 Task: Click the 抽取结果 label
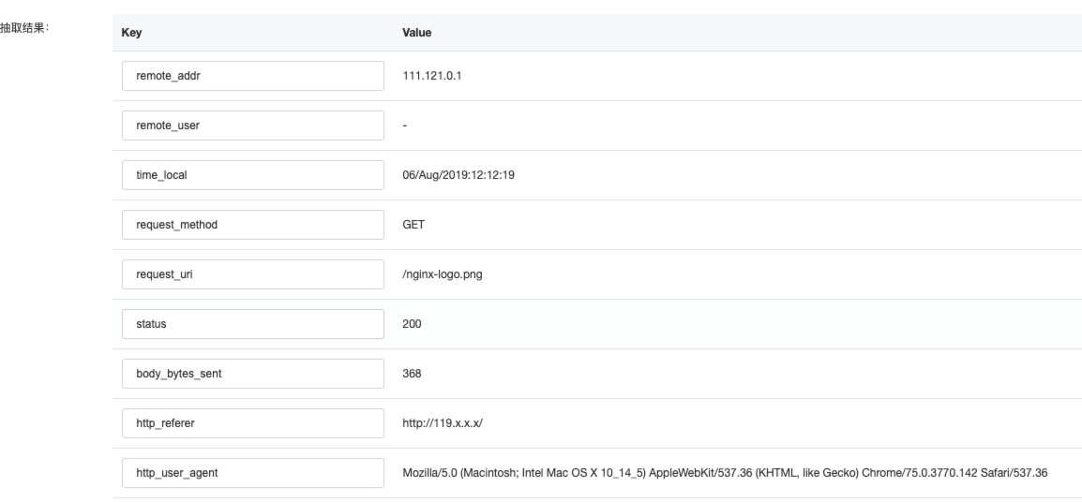(x=24, y=27)
